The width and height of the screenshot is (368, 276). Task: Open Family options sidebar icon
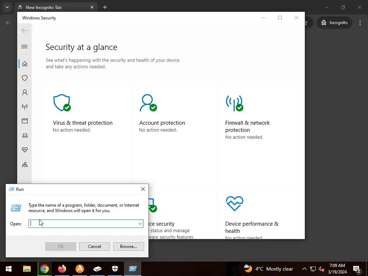(25, 165)
